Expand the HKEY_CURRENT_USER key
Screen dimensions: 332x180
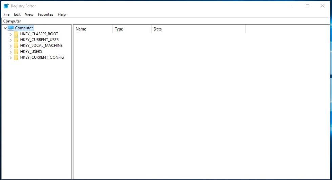point(11,40)
